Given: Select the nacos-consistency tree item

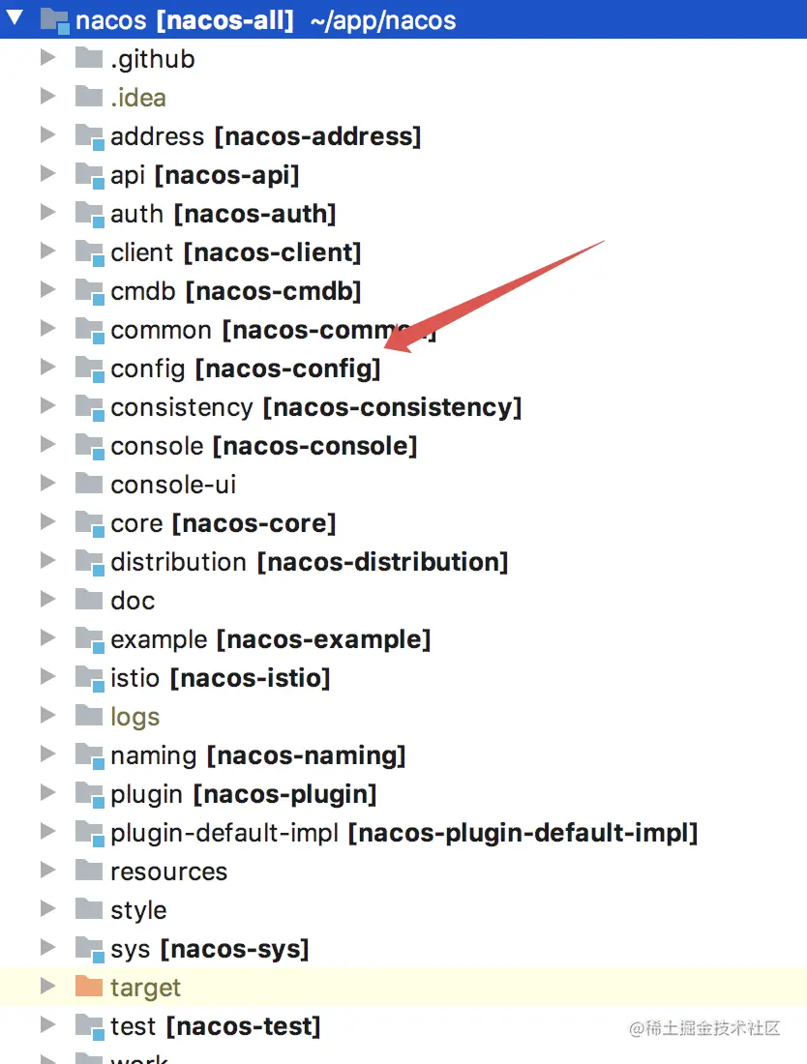Looking at the screenshot, I should (x=290, y=407).
